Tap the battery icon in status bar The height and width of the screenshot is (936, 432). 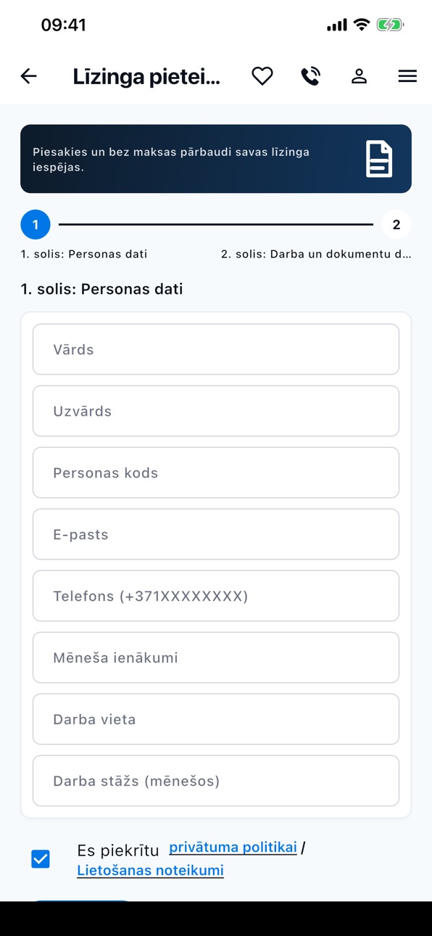coord(390,25)
